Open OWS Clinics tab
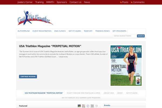The image size is (162, 108). [x=60, y=31]
